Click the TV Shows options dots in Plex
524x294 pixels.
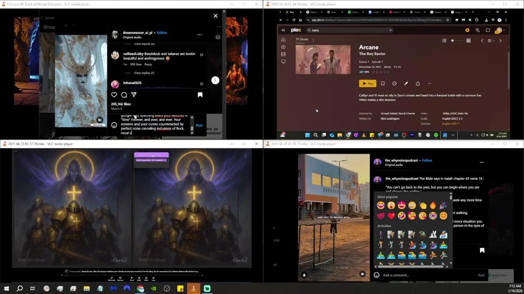click(x=313, y=40)
